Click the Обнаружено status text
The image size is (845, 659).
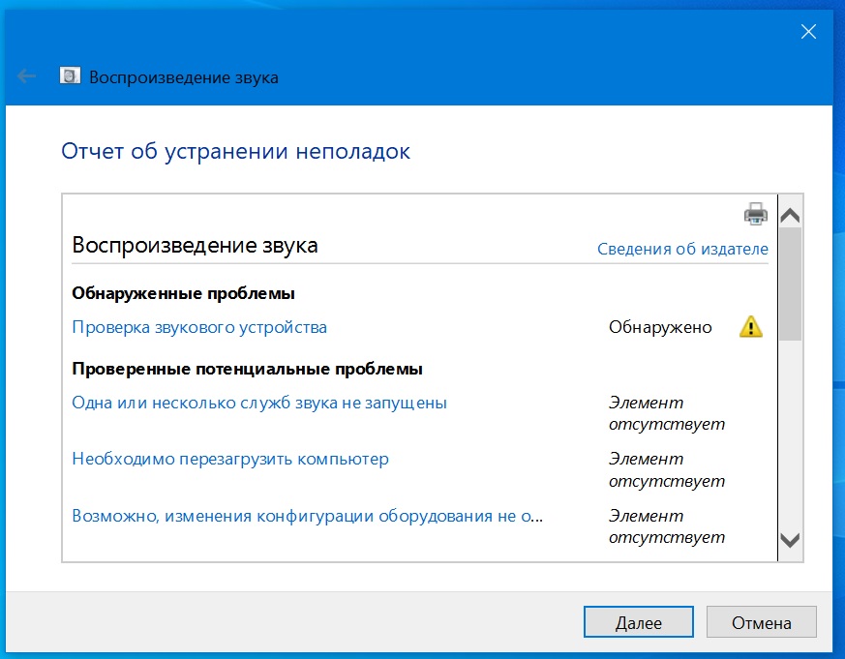[660, 327]
